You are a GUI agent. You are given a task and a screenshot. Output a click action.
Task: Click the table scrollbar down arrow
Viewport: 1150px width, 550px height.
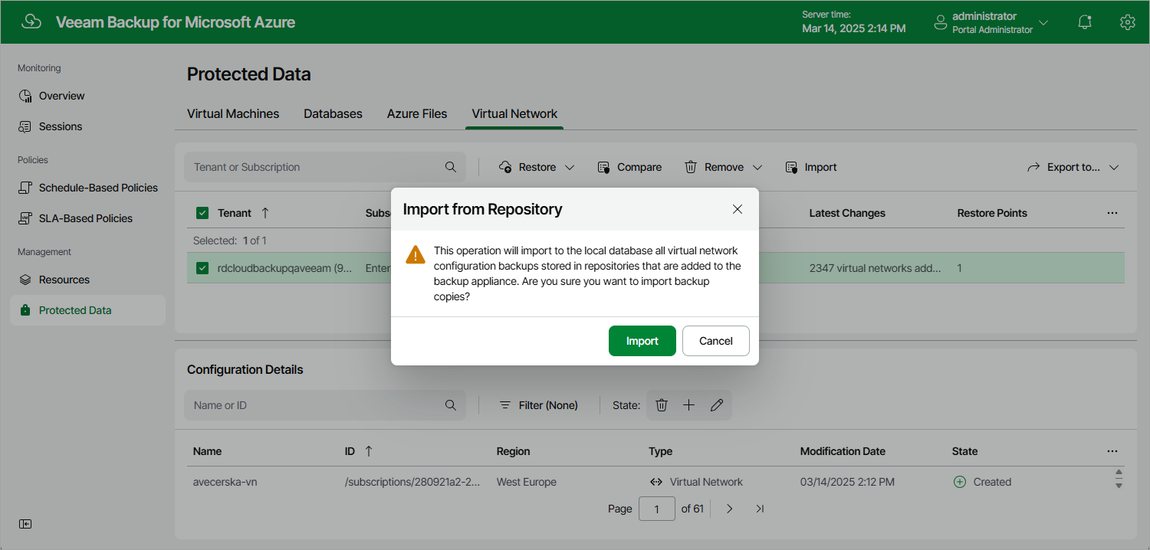click(x=1119, y=486)
